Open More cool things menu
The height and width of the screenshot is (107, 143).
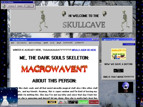(35, 43)
